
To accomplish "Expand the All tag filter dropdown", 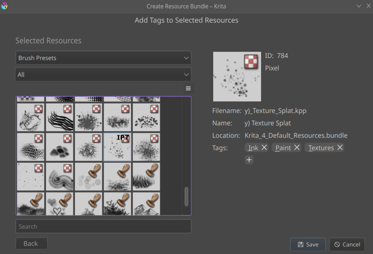I will coord(103,75).
